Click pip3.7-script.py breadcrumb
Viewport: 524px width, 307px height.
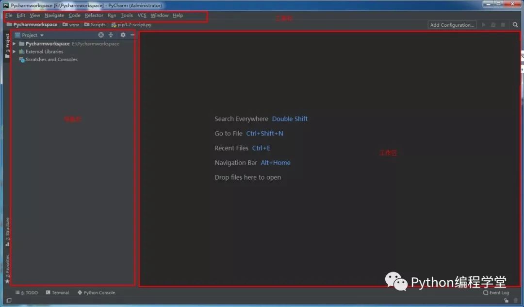coord(131,25)
